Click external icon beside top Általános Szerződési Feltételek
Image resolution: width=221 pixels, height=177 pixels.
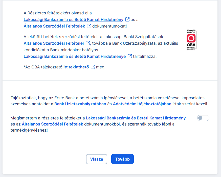point(89,26)
